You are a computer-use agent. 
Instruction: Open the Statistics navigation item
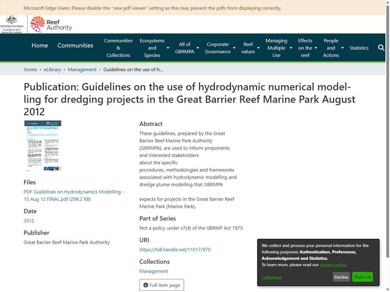pyautogui.click(x=359, y=48)
